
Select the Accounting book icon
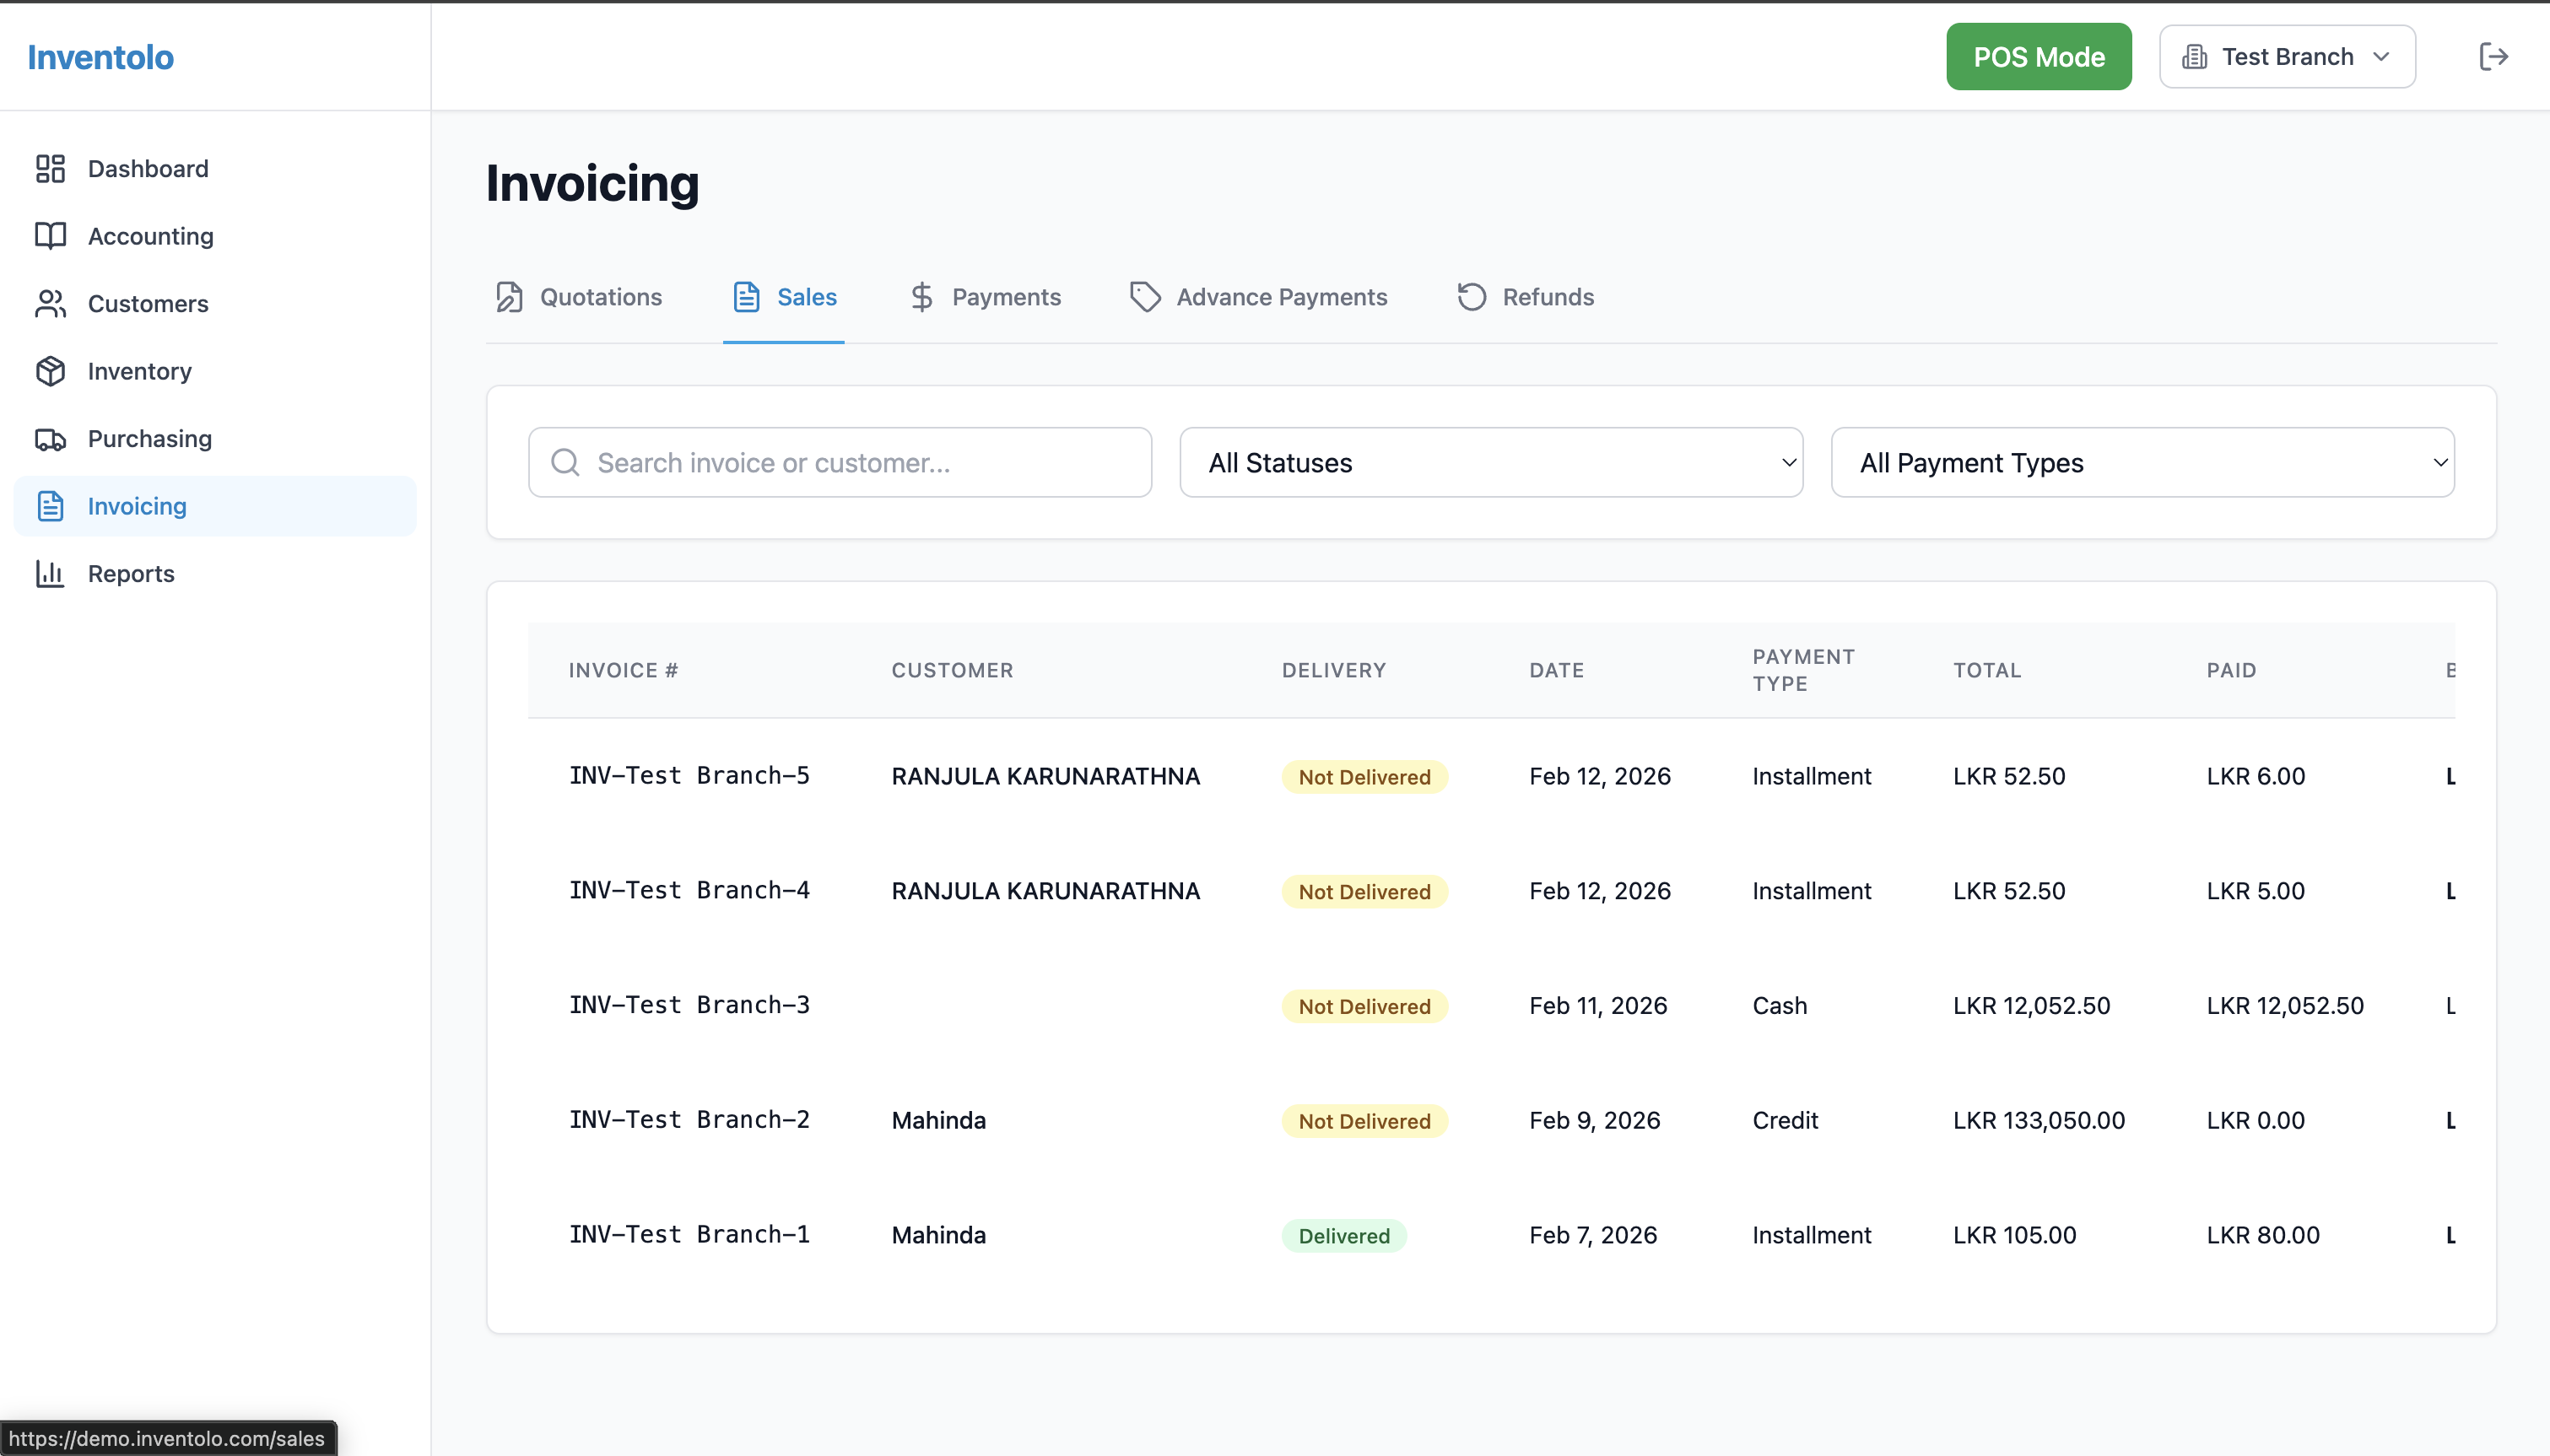pos(50,236)
